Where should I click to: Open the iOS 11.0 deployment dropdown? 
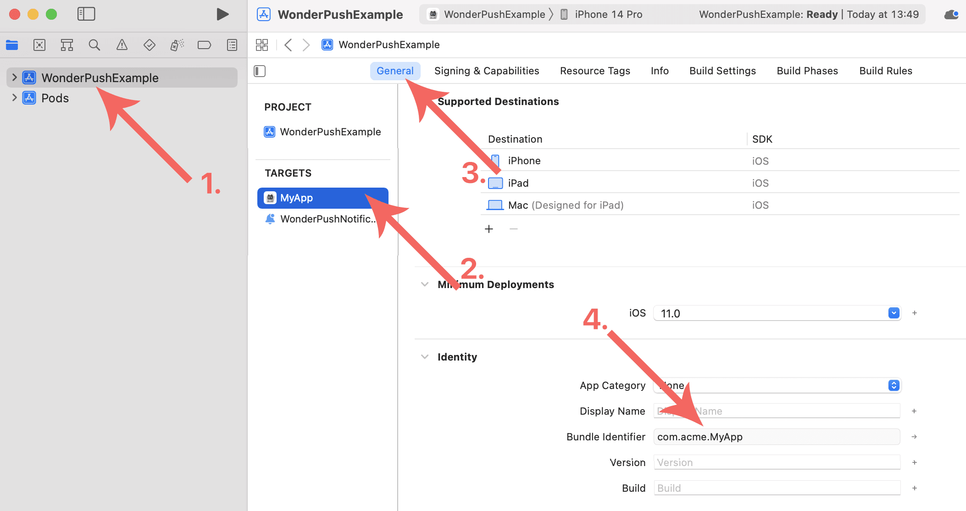pyautogui.click(x=894, y=313)
